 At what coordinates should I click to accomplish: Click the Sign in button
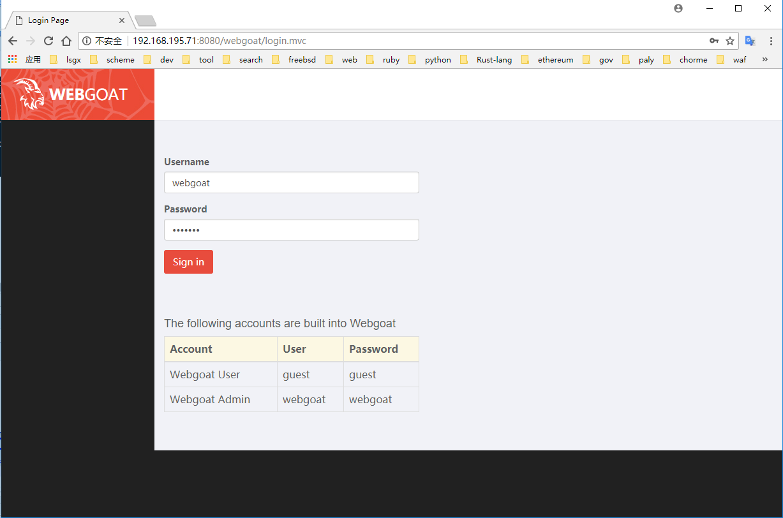pyautogui.click(x=188, y=262)
